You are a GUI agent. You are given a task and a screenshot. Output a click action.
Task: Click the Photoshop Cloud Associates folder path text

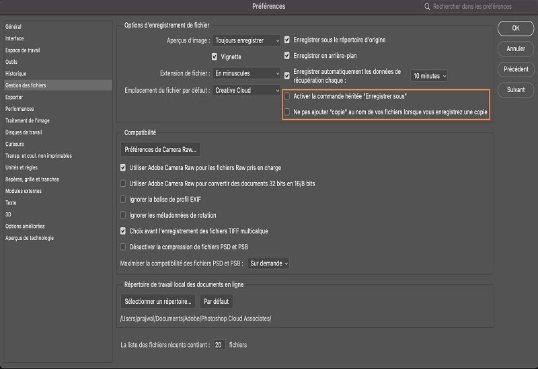196,319
